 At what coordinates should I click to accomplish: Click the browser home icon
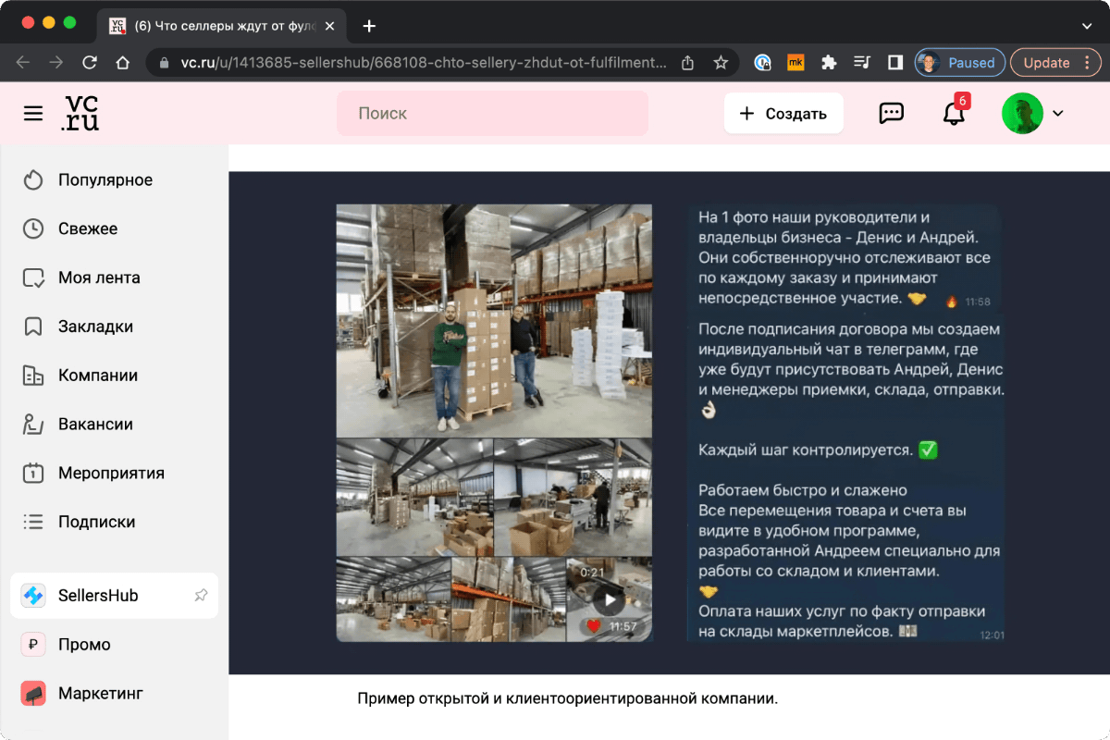(123, 62)
